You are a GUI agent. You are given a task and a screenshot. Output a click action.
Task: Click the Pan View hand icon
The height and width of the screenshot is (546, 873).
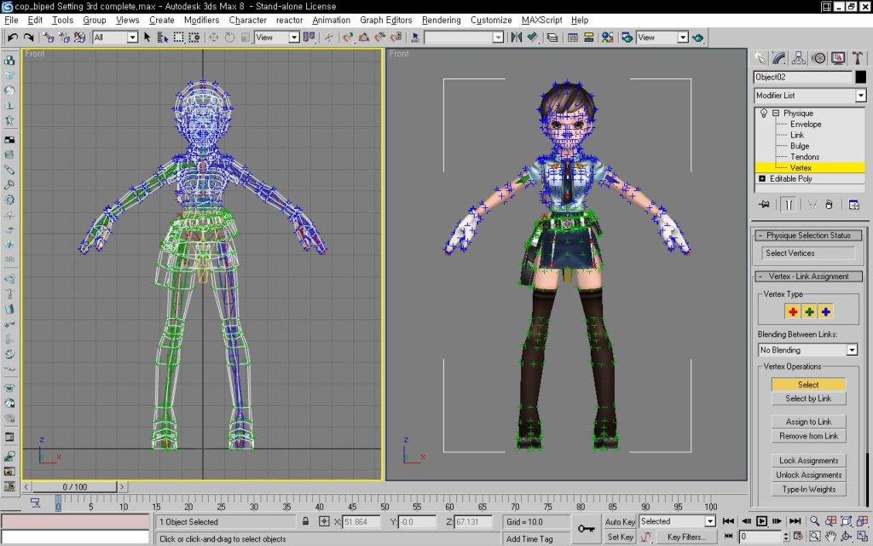[x=830, y=537]
